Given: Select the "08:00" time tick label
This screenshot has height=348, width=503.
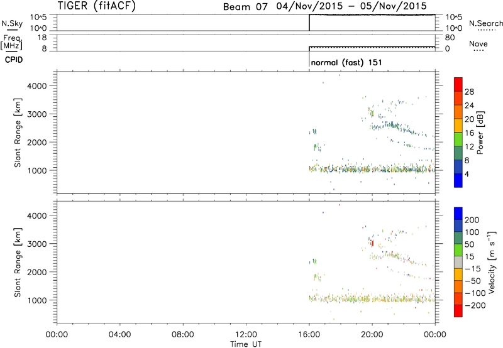Looking at the screenshot, I should pyautogui.click(x=182, y=335).
